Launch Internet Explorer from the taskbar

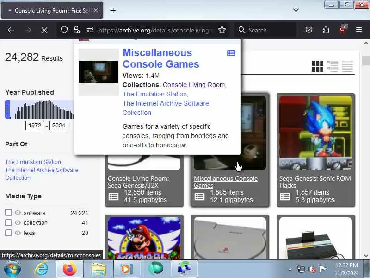click(42, 269)
